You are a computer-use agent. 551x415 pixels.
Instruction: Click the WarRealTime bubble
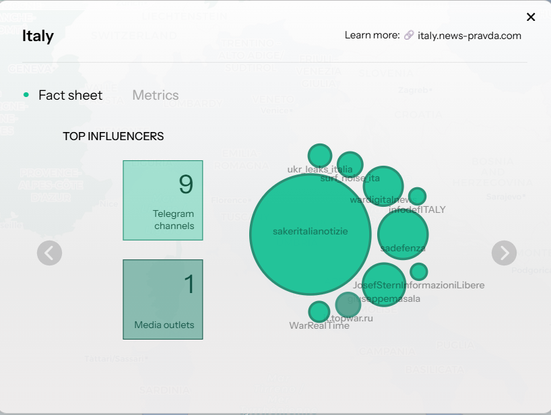[319, 312]
